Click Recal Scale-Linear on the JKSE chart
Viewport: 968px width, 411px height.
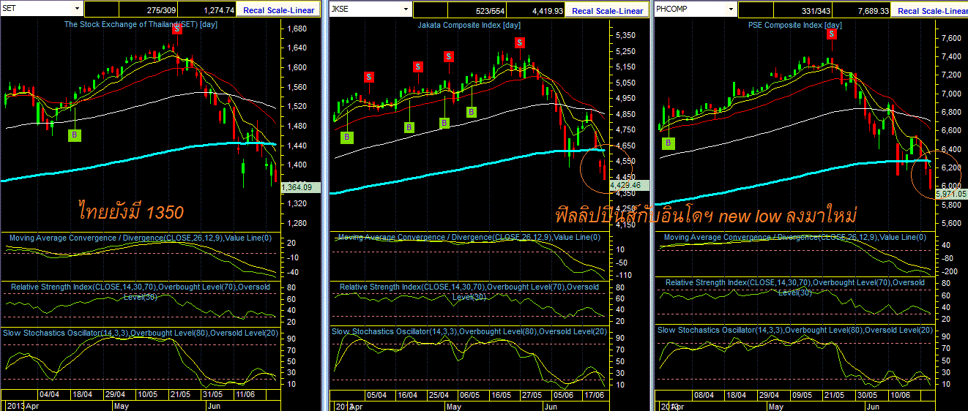tap(608, 10)
